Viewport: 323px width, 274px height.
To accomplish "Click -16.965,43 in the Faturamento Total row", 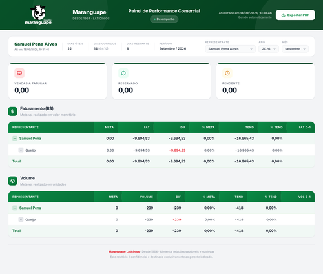I will (244, 161).
